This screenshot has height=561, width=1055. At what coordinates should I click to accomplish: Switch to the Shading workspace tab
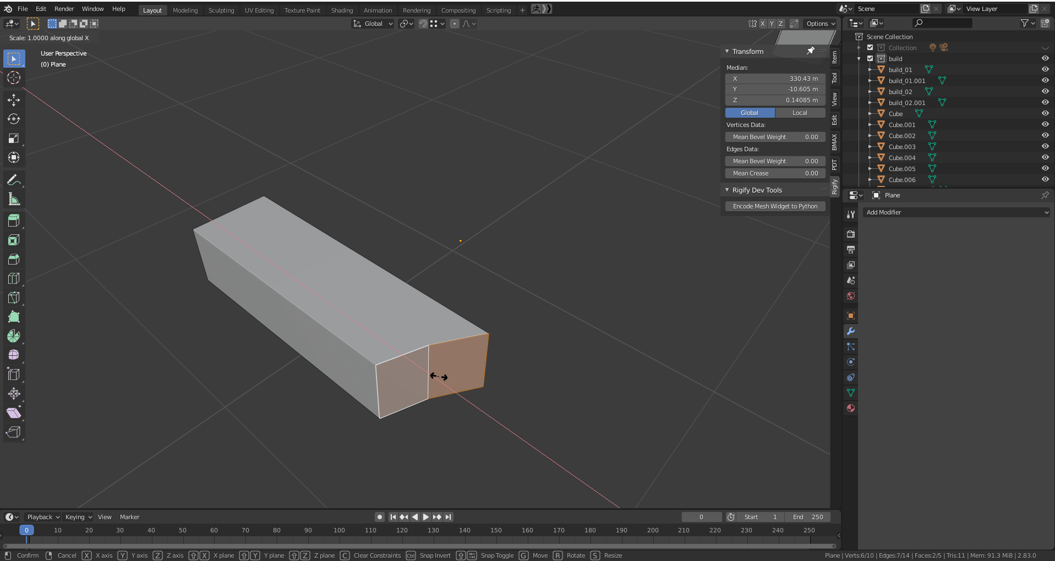tap(342, 10)
